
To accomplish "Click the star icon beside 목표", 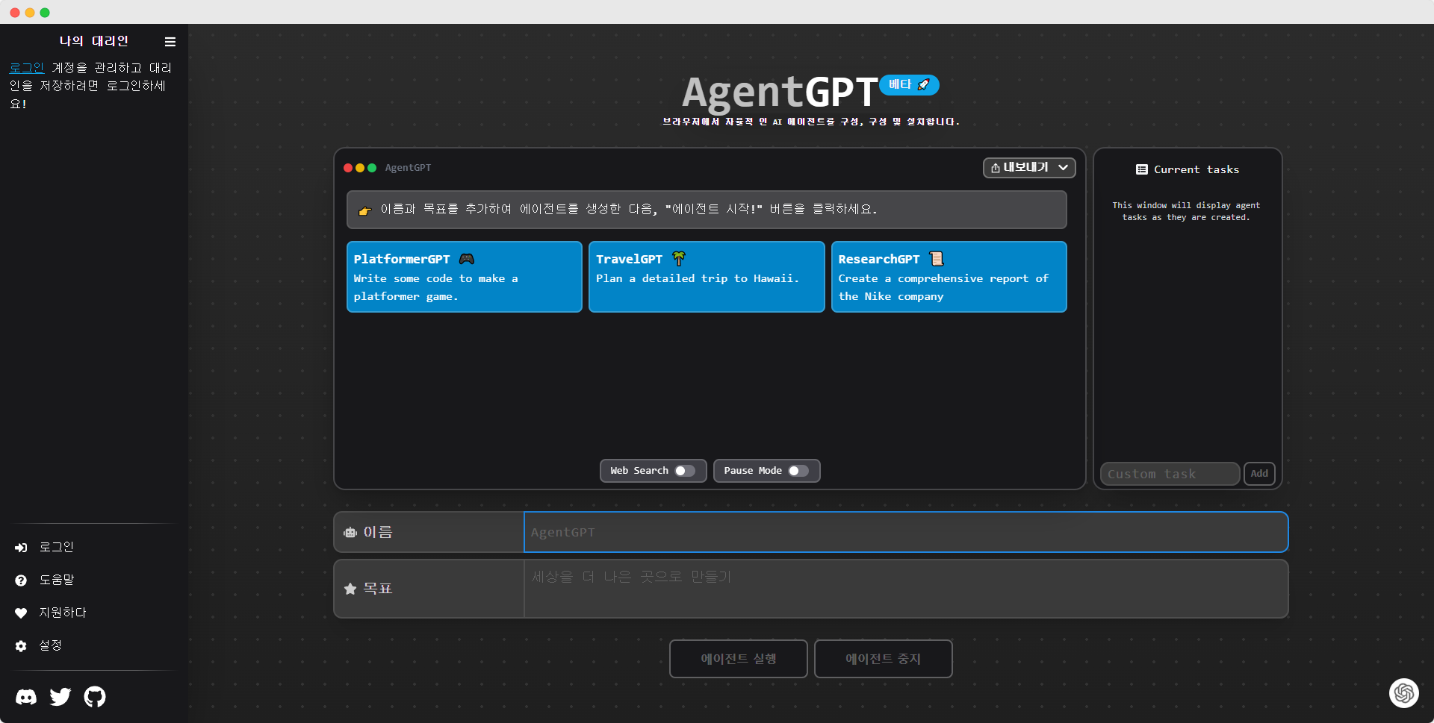I will point(350,589).
